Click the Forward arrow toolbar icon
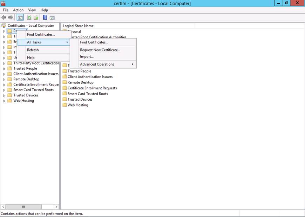Screen dimensions: 305x217 (x=11, y=18)
